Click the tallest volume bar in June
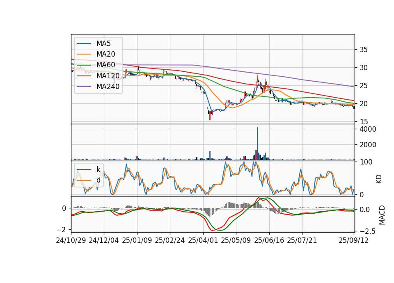The width and height of the screenshot is (394, 283). point(258,144)
